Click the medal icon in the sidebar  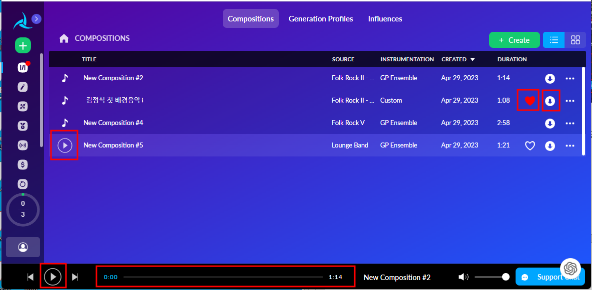coord(23,126)
